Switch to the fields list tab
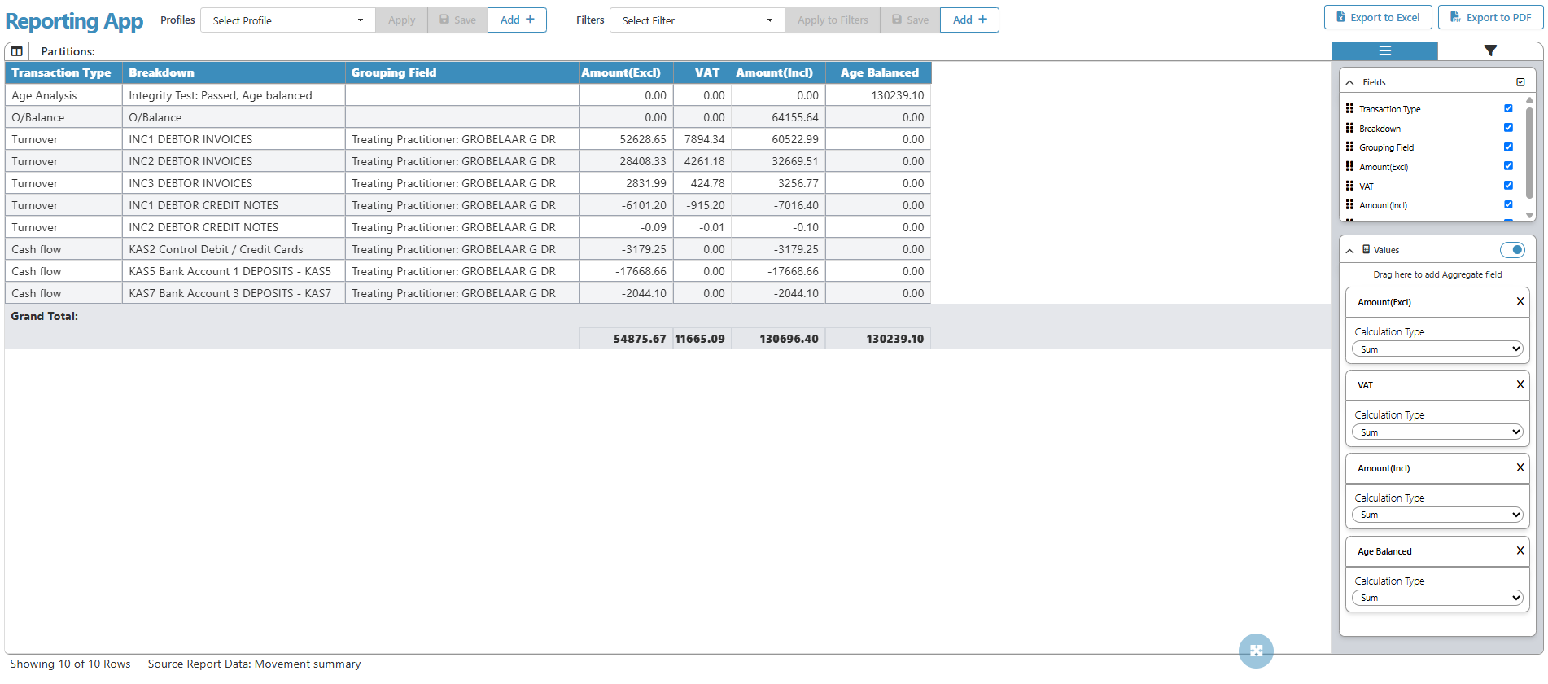The height and width of the screenshot is (684, 1548). 1384,50
